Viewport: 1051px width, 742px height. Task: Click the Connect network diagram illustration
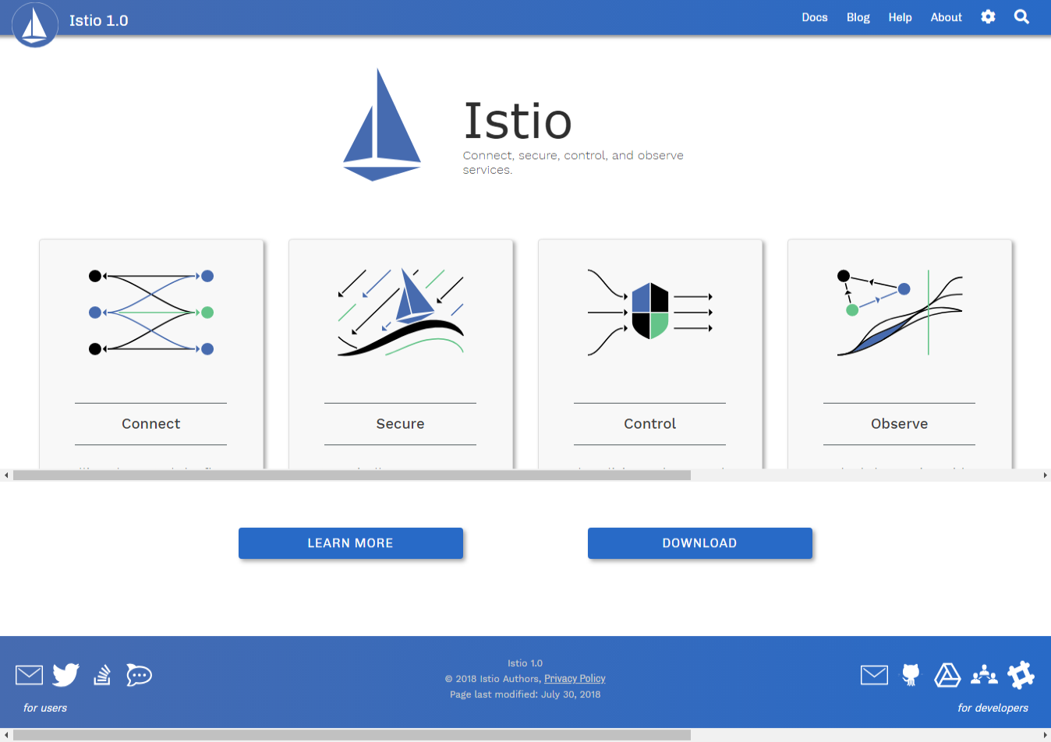(x=151, y=313)
